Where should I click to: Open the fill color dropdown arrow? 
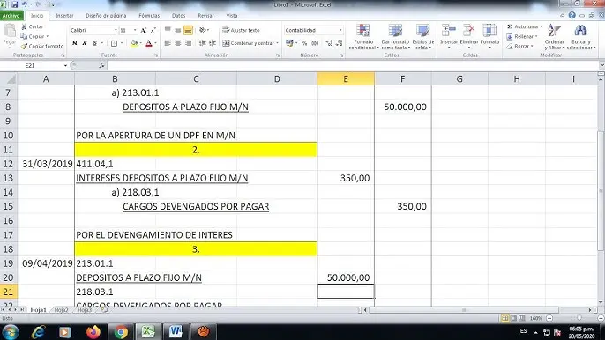(140, 43)
